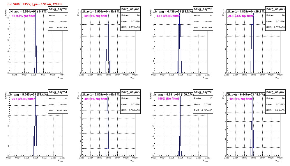The image size is (290, 166).
Task: Click the 0.04 x-axis tick label of havg_asym0
Action: pyautogui.click(x=63, y=75)
